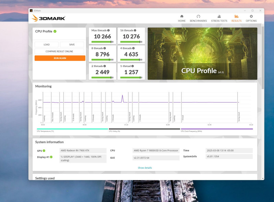Click the RUN AGAIN button
This screenshot has width=274, height=202.
click(x=60, y=58)
